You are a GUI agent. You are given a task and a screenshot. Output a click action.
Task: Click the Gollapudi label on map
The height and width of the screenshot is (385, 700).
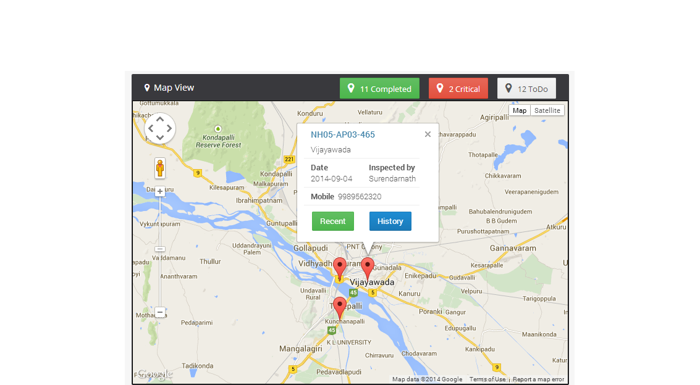311,248
